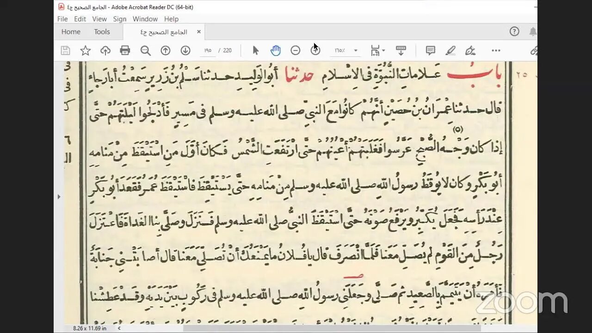
Task: Go to next page arrow
Action: coord(185,50)
